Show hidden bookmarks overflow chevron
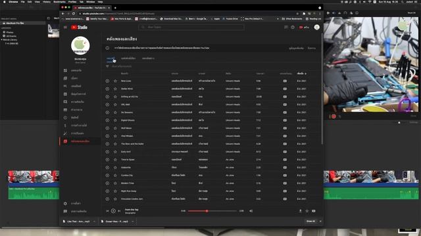The height and width of the screenshot is (236, 421). click(x=278, y=19)
